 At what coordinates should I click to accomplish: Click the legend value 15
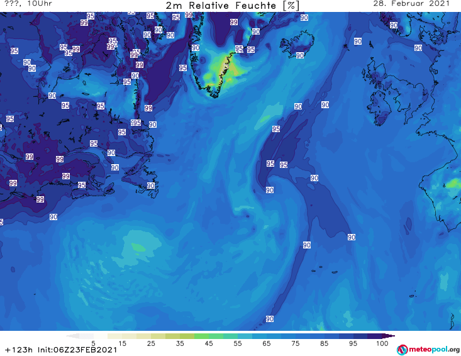pos(122,343)
